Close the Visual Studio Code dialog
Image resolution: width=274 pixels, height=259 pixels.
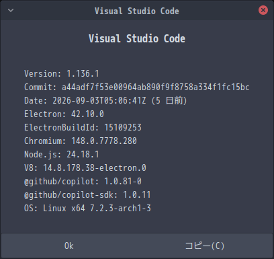pos(263,10)
